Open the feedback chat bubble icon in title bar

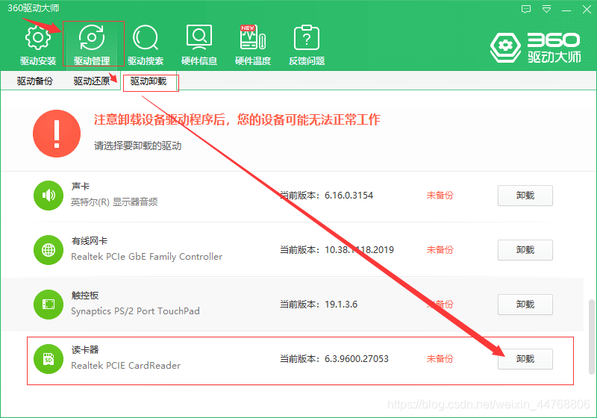tap(526, 9)
